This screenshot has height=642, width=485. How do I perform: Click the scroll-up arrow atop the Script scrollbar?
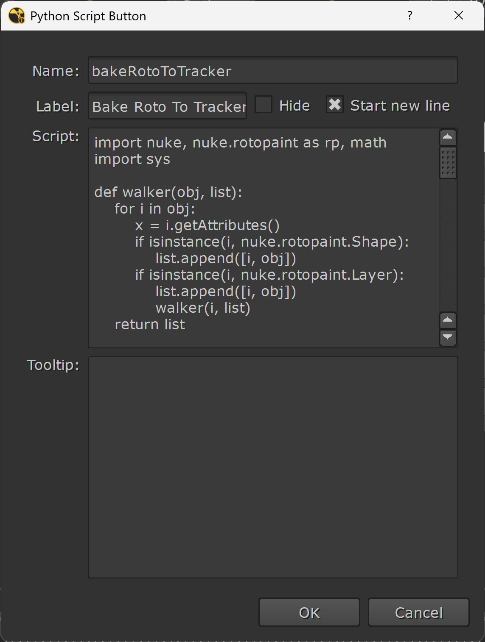[x=447, y=136]
